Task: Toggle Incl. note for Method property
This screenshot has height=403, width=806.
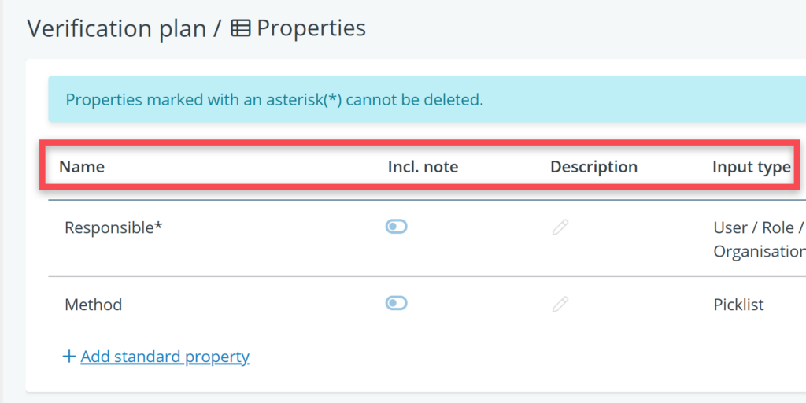Action: pos(396,303)
